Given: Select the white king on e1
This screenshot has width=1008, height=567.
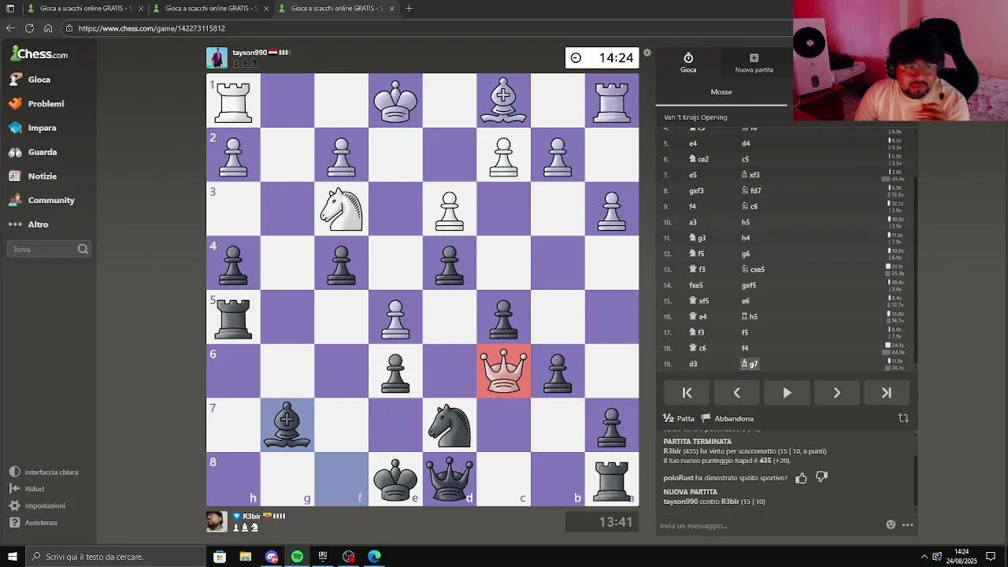Looking at the screenshot, I should coord(395,101).
